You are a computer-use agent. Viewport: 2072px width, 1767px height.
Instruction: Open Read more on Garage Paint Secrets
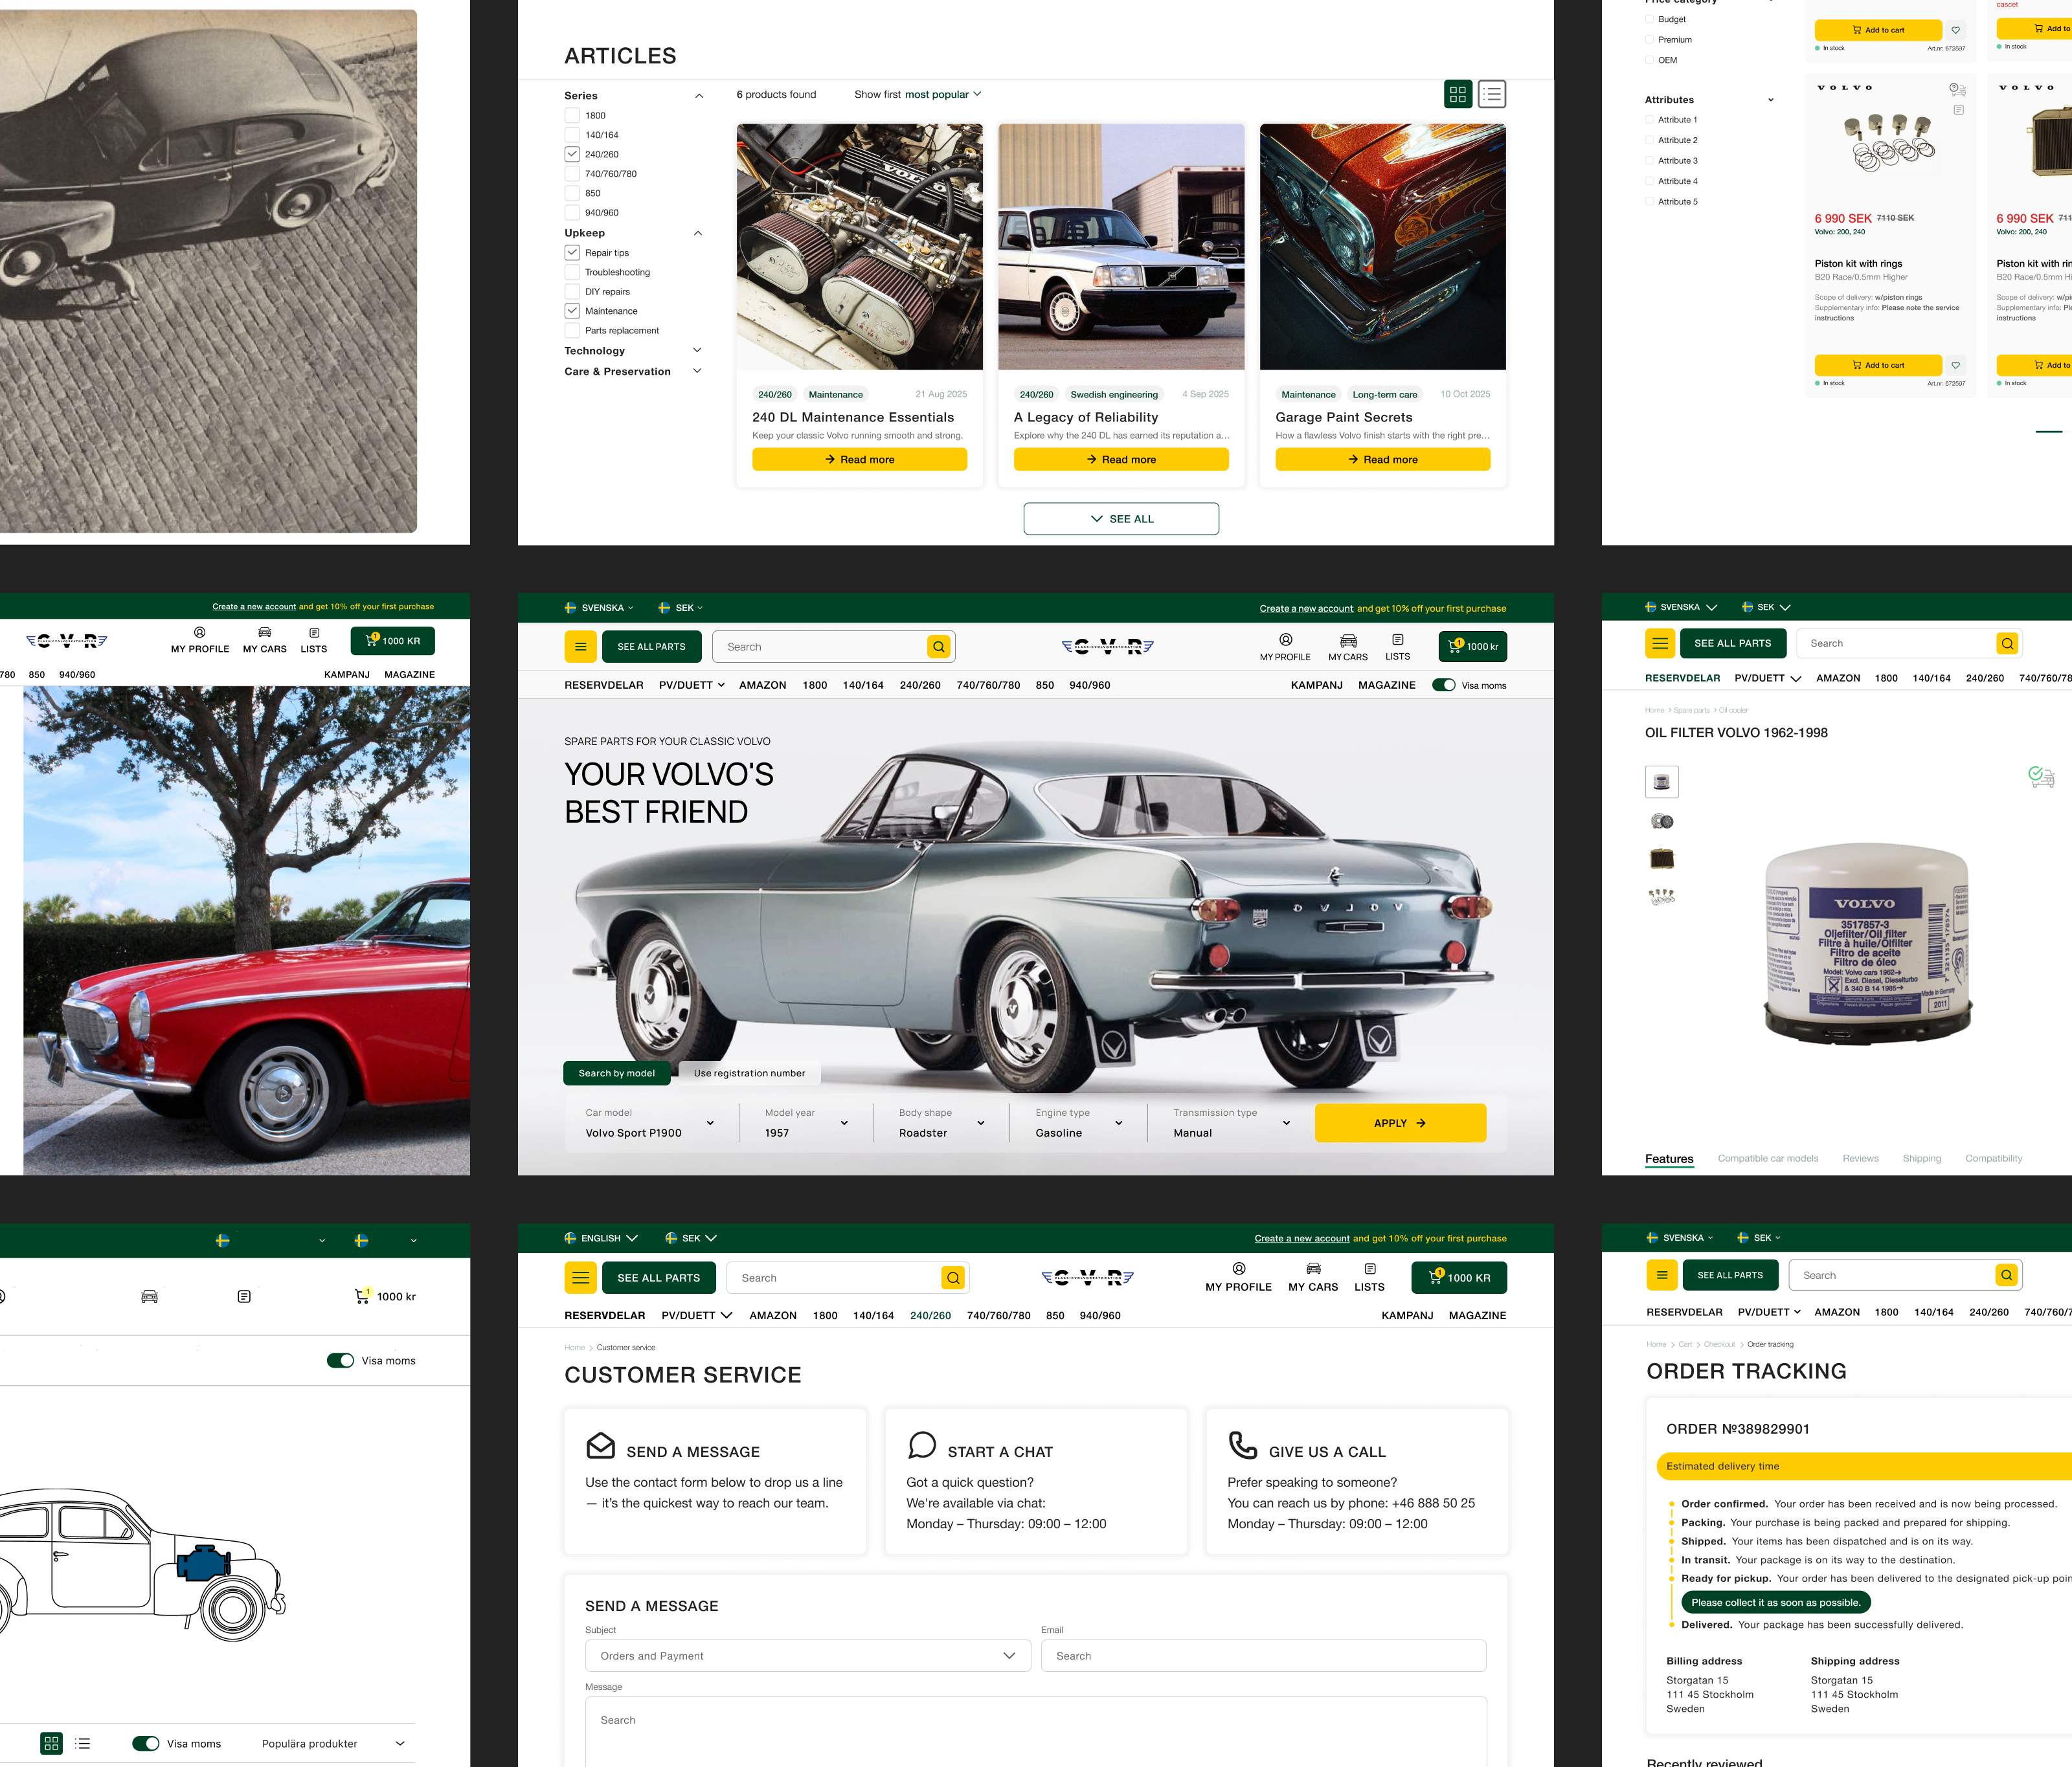point(1382,459)
